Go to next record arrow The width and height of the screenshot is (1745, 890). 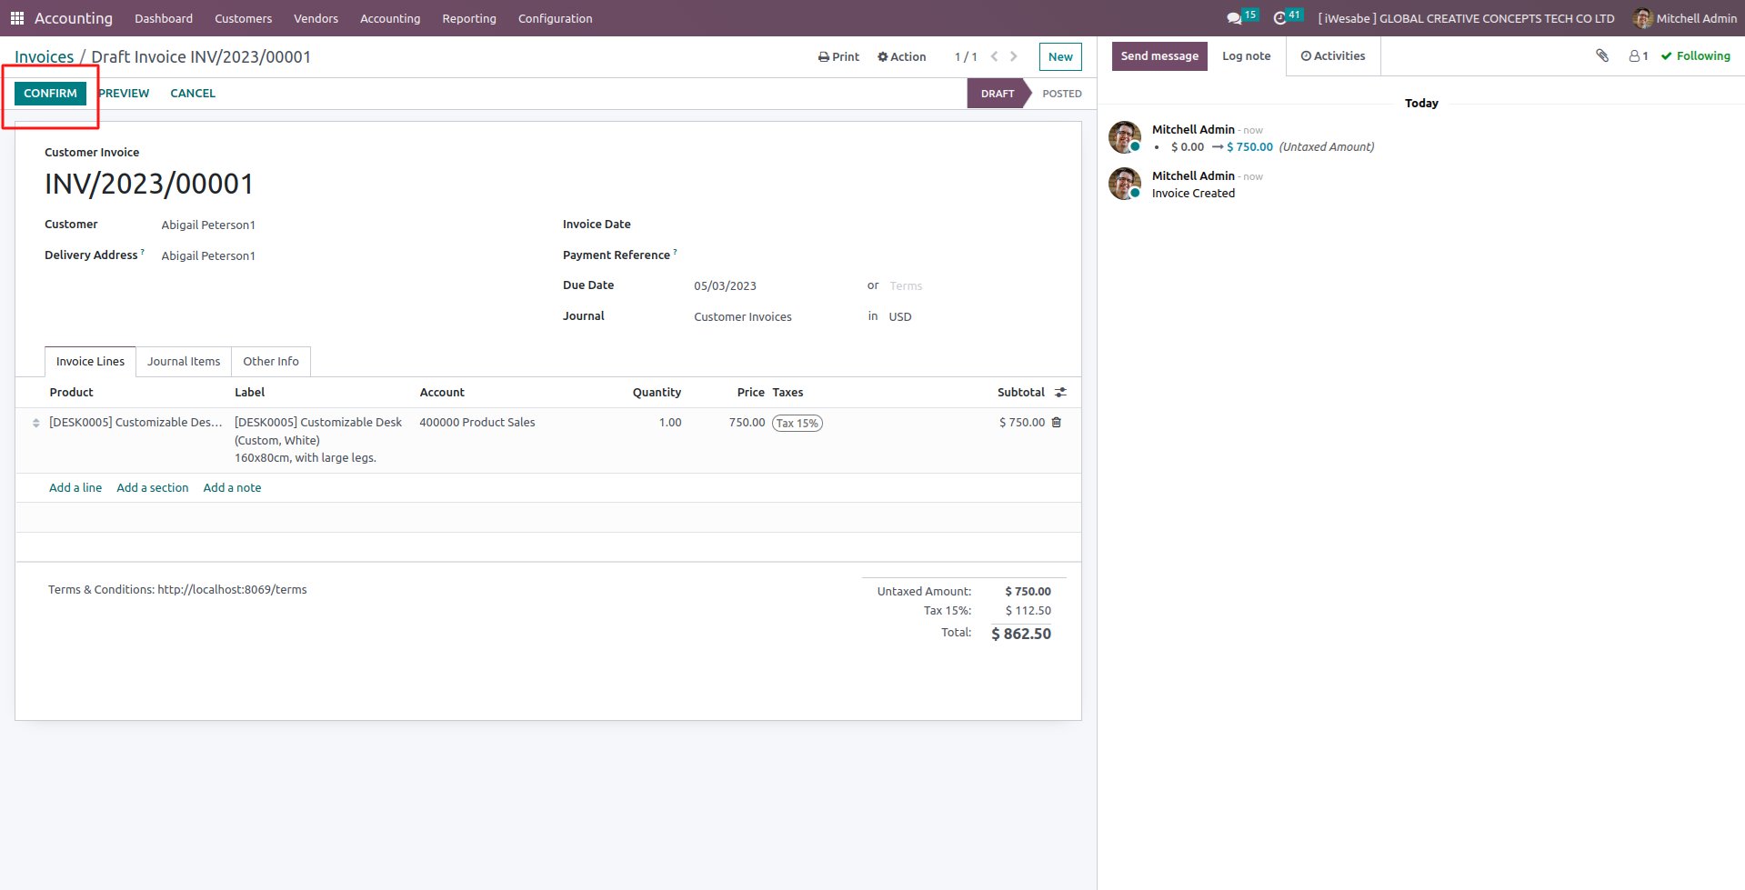click(x=1014, y=56)
